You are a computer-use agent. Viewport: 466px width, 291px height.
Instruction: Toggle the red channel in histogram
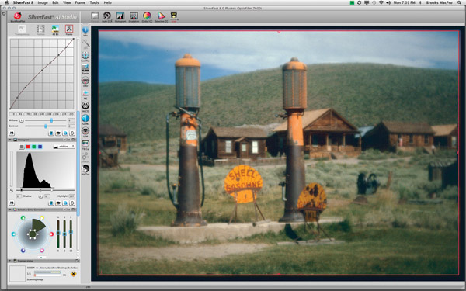pos(28,147)
